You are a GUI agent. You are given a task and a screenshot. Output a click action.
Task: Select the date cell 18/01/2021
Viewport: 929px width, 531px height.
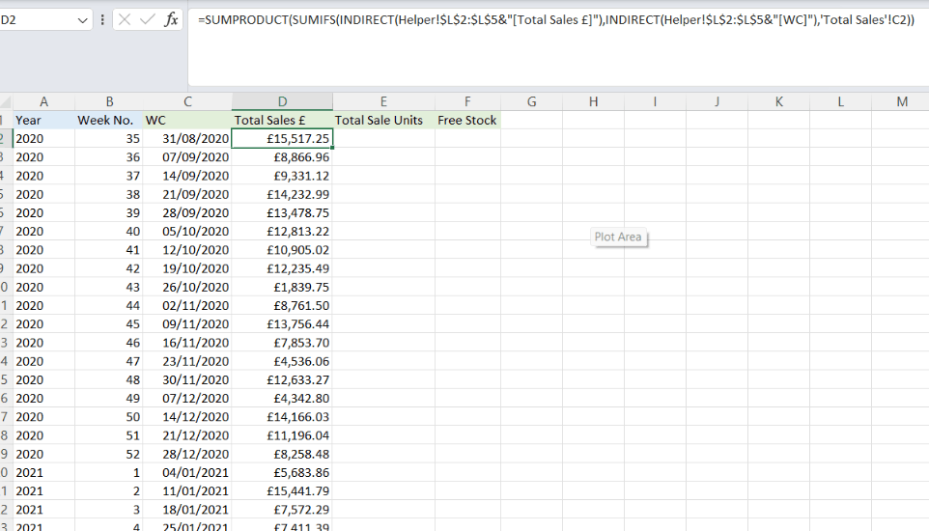pyautogui.click(x=187, y=510)
